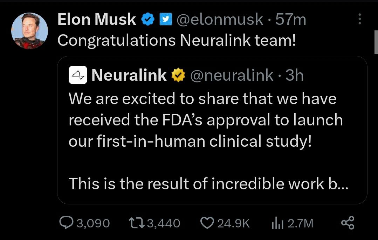This screenshot has height=240, width=378.
Task: Click the 3h timestamp on quoted tweet
Action: click(295, 75)
